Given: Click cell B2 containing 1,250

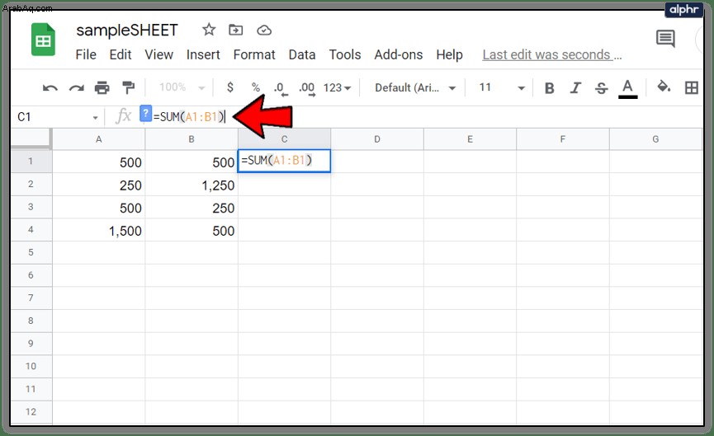Looking at the screenshot, I should tap(192, 185).
